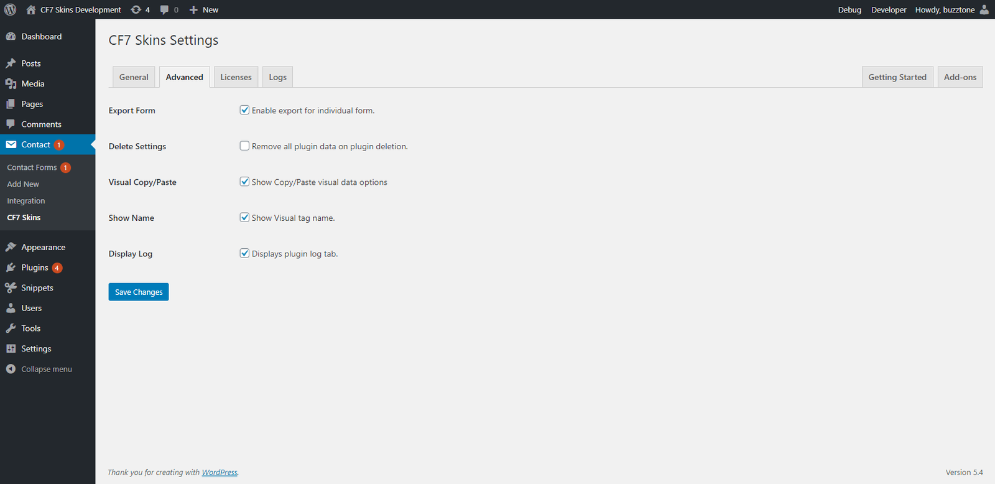995x484 pixels.
Task: Open Integration submenu under Contact
Action: (x=26, y=201)
